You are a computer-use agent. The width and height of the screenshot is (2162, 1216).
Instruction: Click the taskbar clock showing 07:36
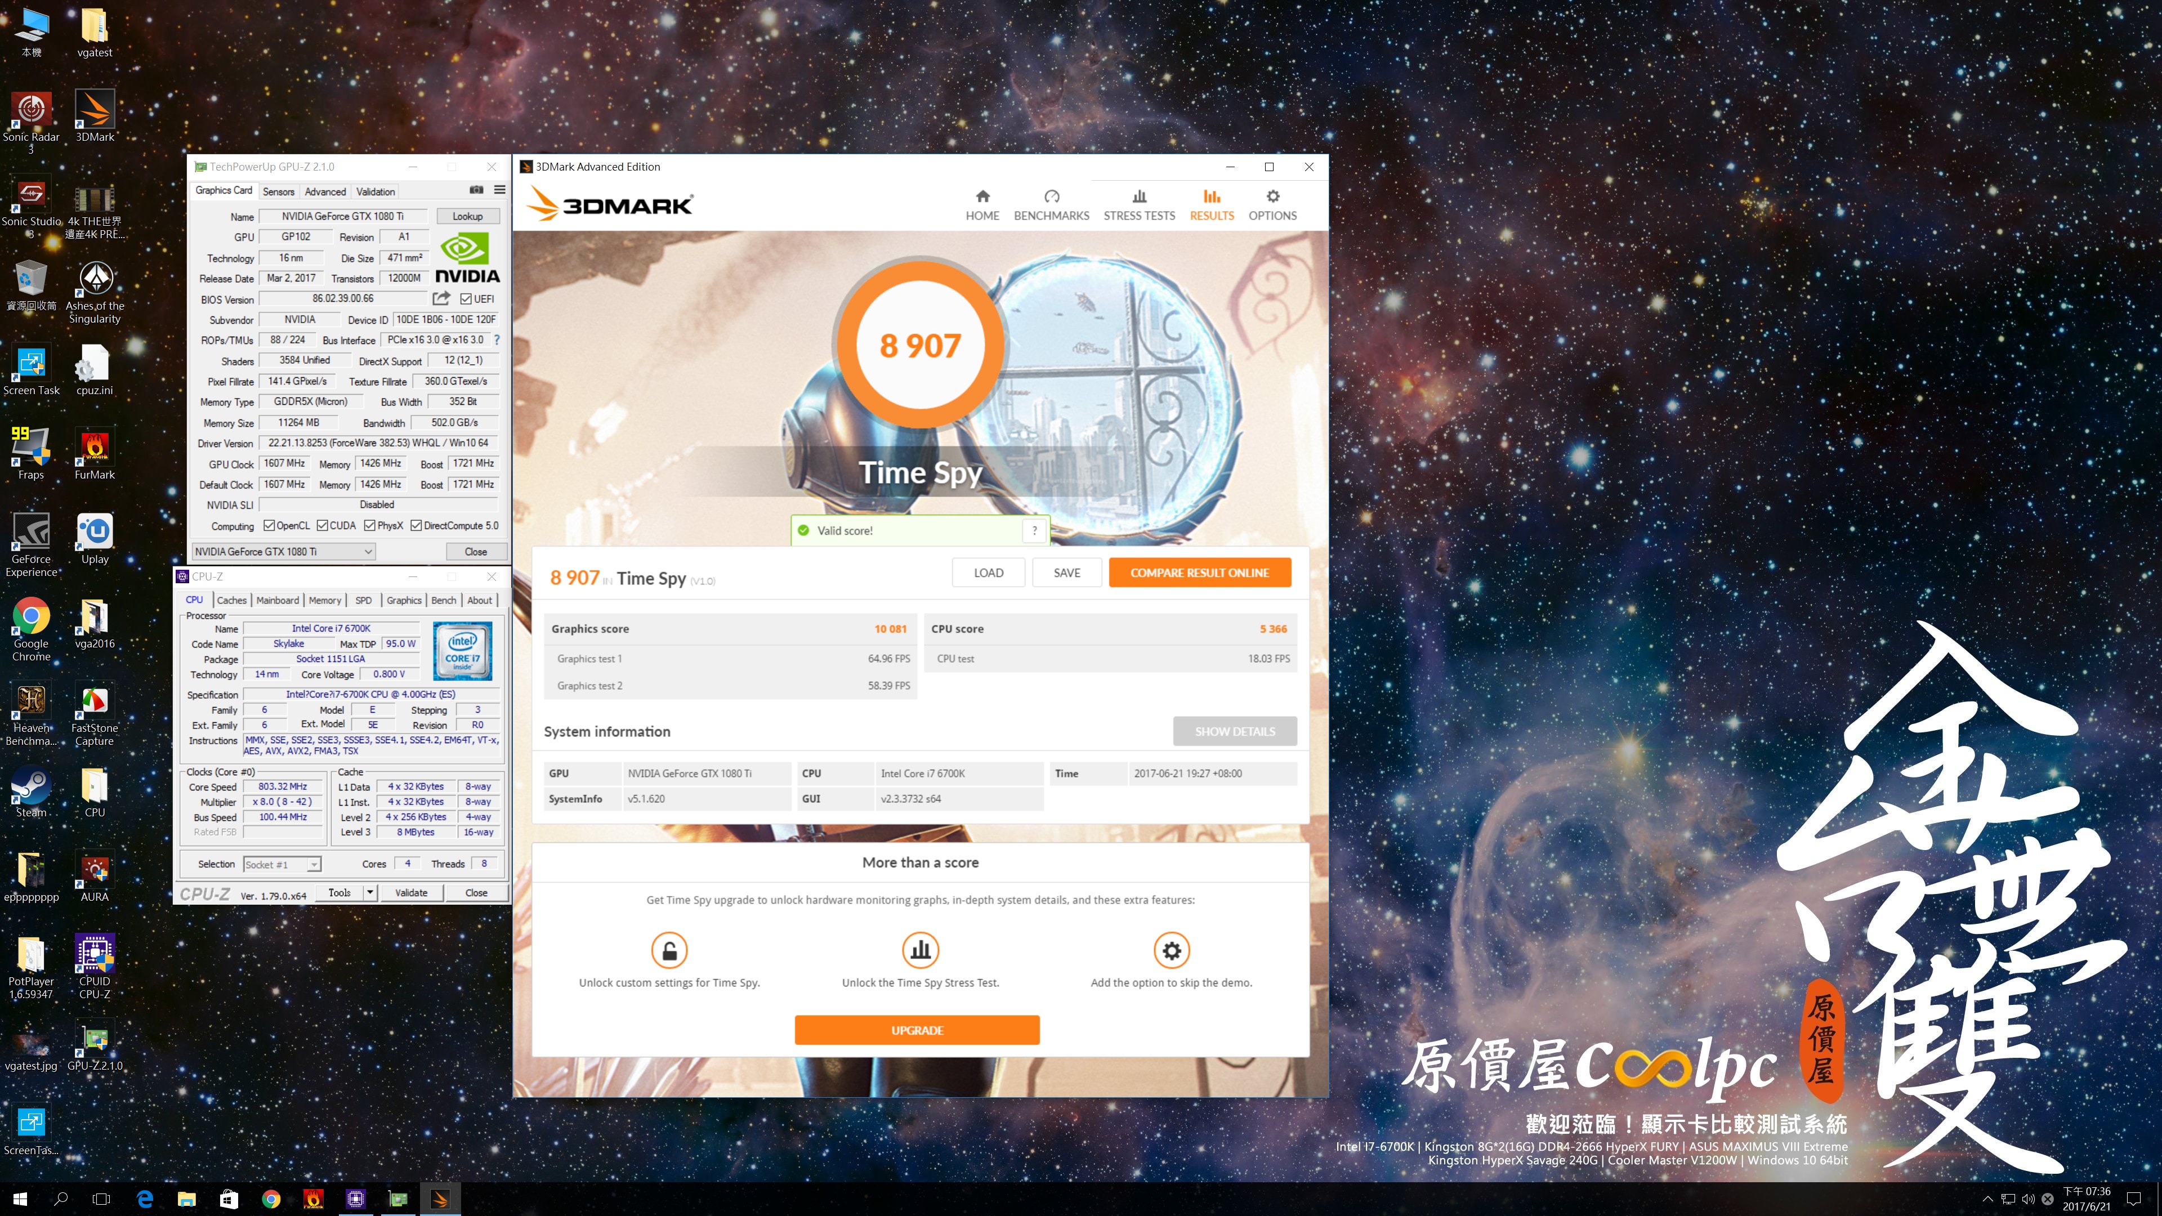(x=2087, y=1199)
